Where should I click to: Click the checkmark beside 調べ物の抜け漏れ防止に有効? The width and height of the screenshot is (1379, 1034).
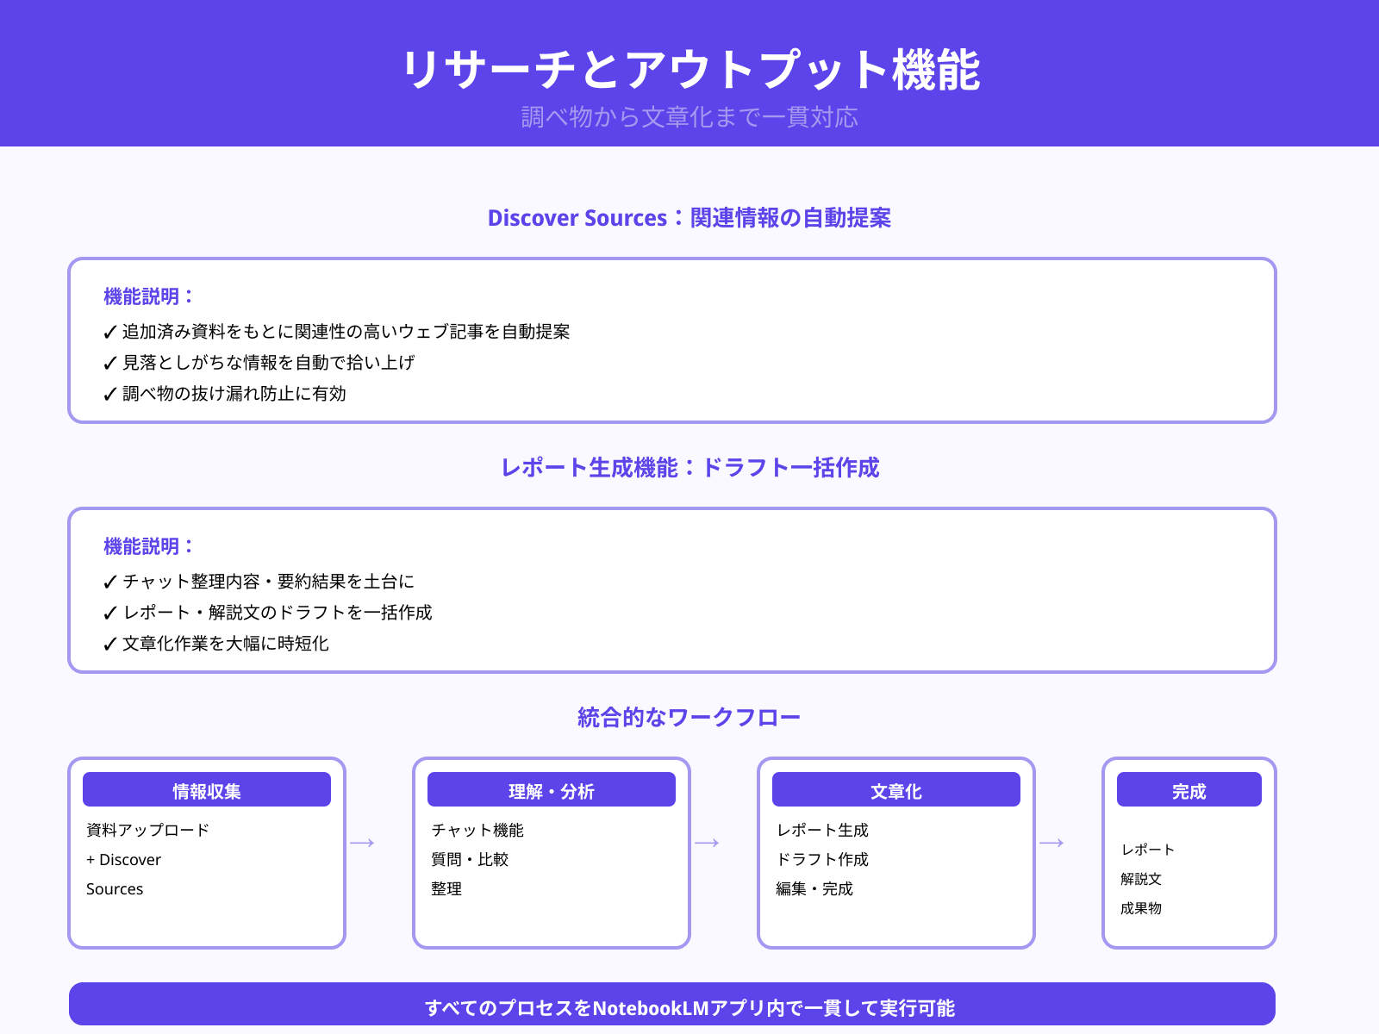point(109,395)
